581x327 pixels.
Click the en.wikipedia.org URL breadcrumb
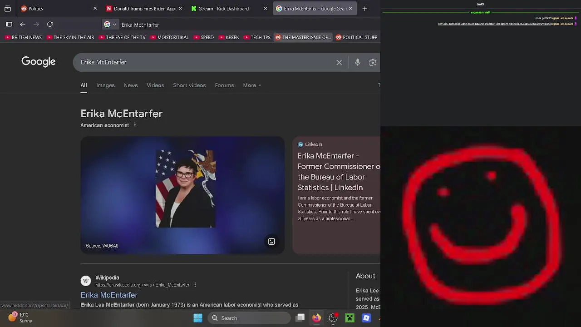point(142,285)
